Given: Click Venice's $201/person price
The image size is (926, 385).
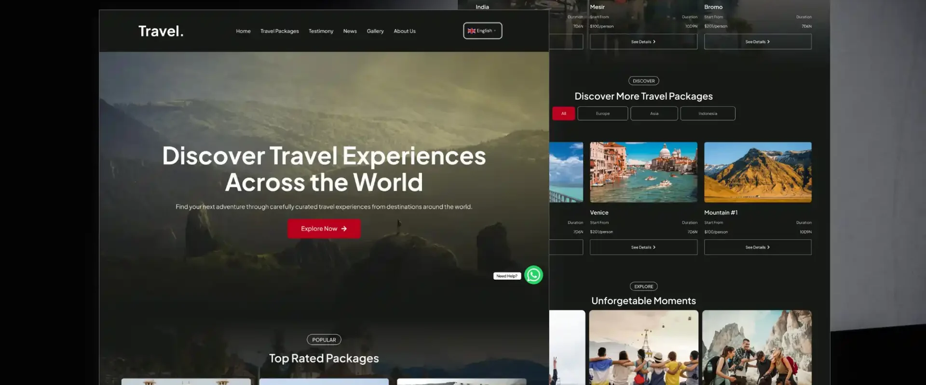Looking at the screenshot, I should click(x=601, y=232).
